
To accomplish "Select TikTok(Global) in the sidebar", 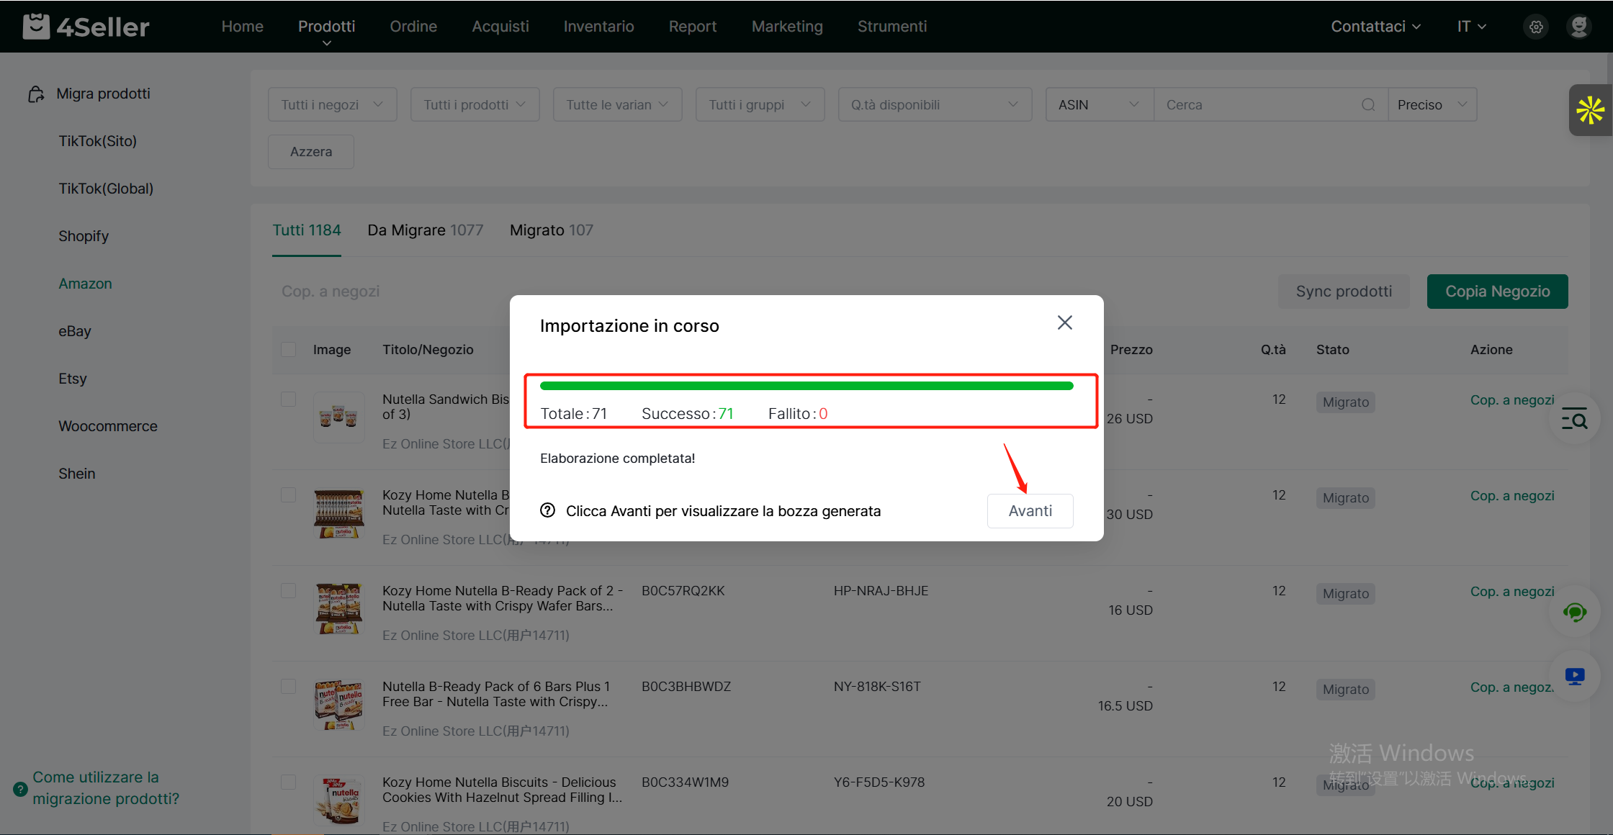I will coord(106,189).
